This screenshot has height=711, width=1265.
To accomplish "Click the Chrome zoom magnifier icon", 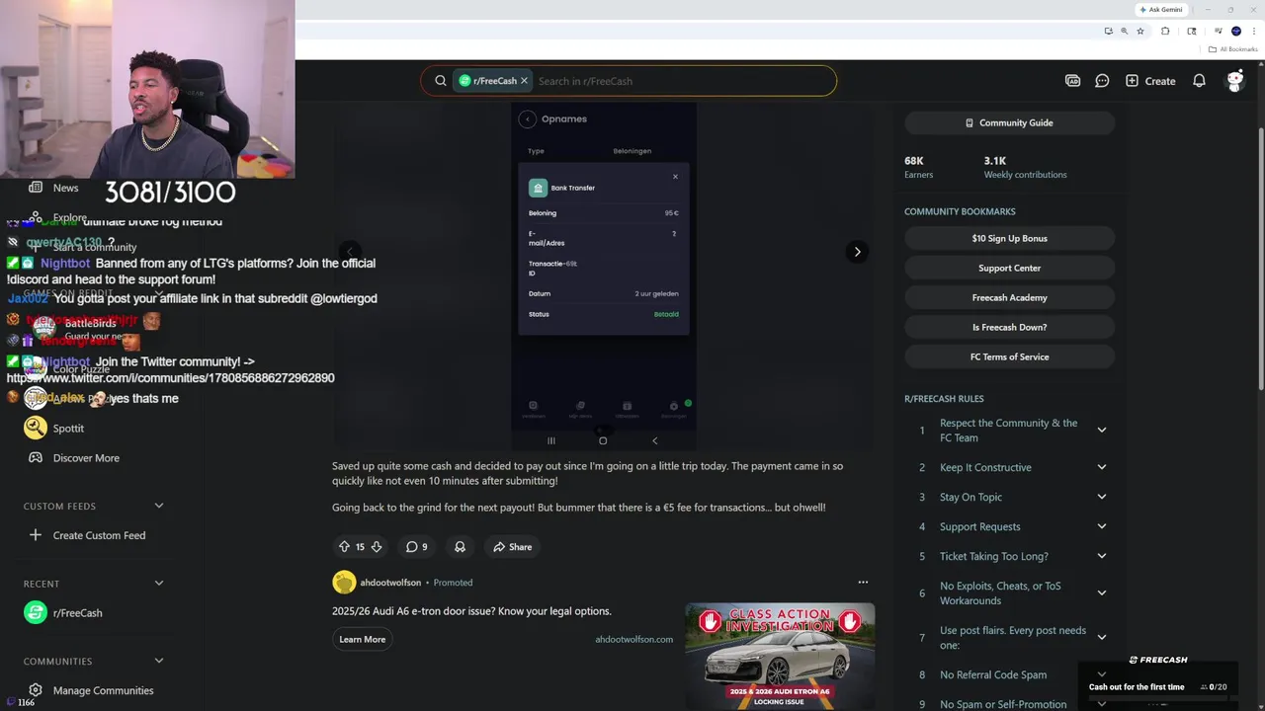I will 1124,31.
